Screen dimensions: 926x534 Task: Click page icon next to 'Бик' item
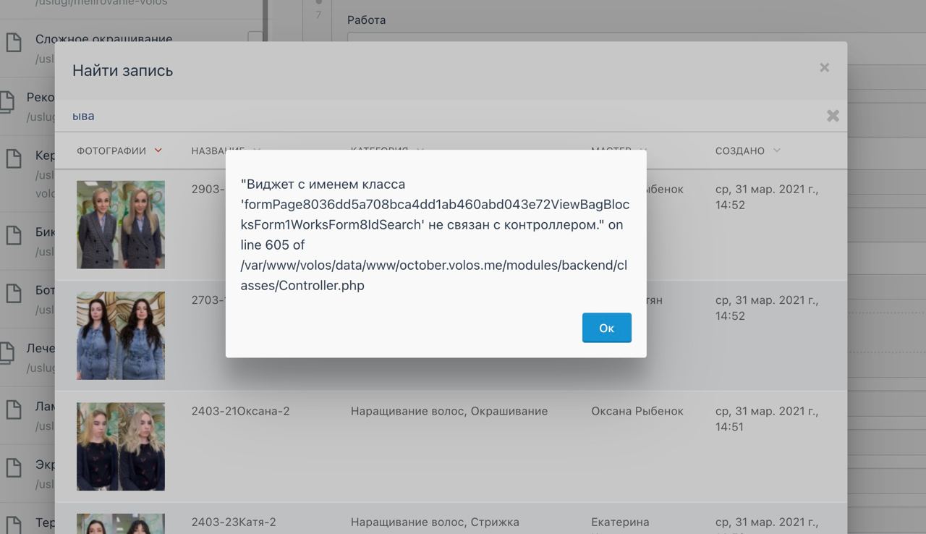[x=14, y=235]
